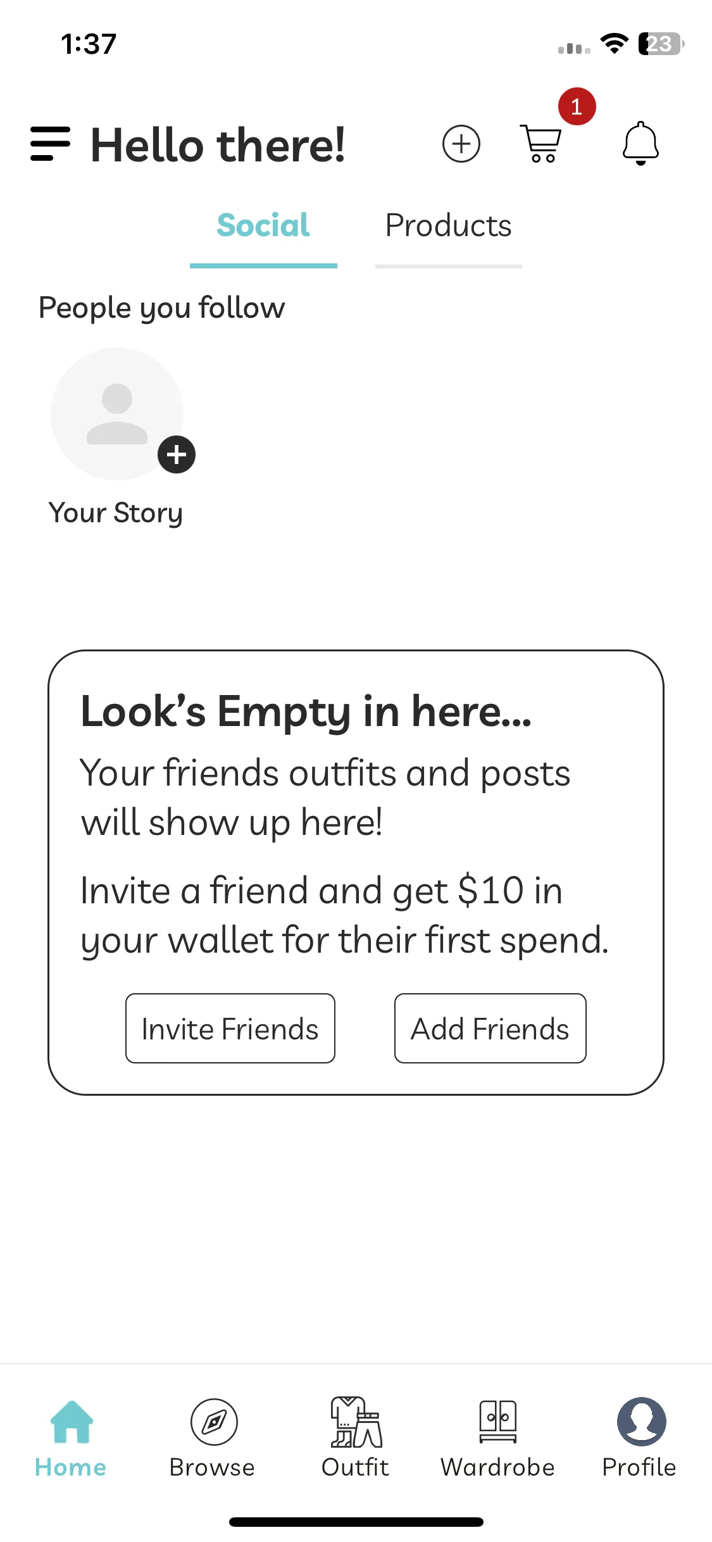Open the Wardrobe closet icon

click(498, 1422)
